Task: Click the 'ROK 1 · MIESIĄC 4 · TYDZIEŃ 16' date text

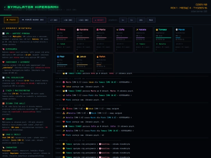Action: point(189,8)
